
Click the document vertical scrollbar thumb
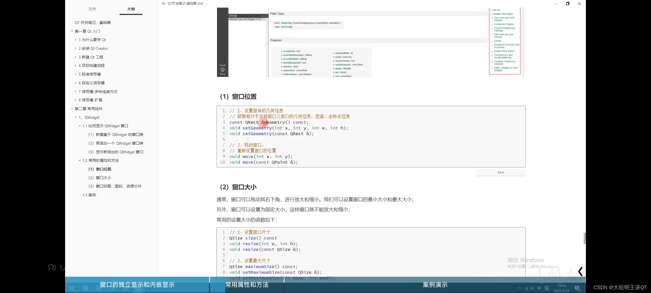point(585,238)
